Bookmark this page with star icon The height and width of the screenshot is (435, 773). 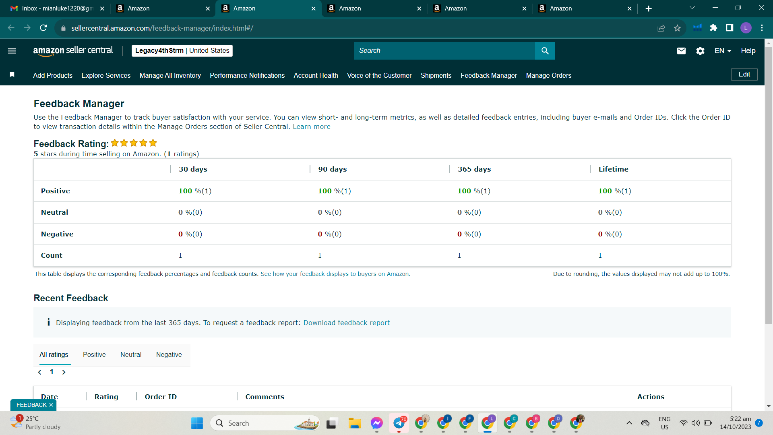point(677,28)
